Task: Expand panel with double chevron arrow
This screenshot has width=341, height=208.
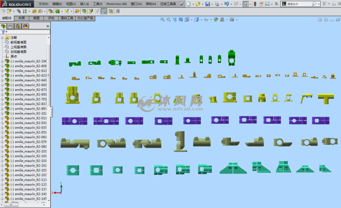Action: coord(47,26)
